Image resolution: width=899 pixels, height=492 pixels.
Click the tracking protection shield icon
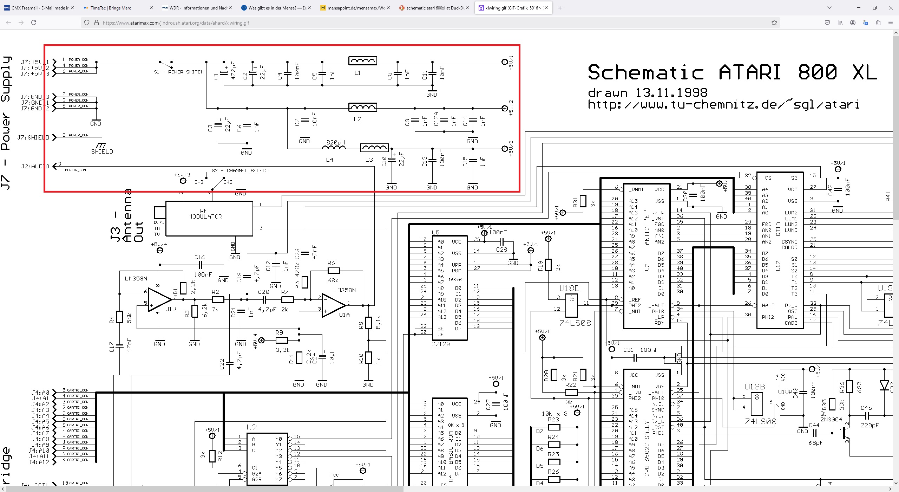tap(87, 23)
